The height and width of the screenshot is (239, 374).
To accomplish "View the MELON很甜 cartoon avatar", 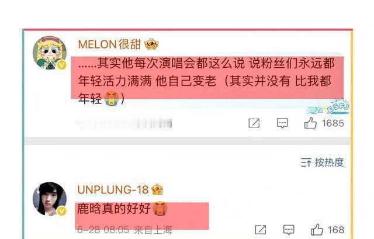I will point(50,53).
